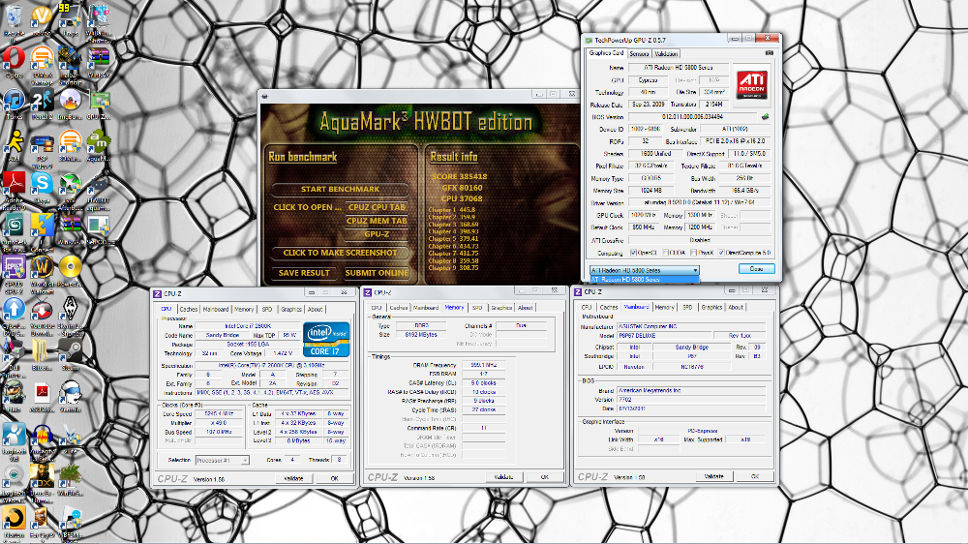Open the YouTube Downloader desktop shortcut
Viewport: 968px width, 544px height.
[42, 312]
